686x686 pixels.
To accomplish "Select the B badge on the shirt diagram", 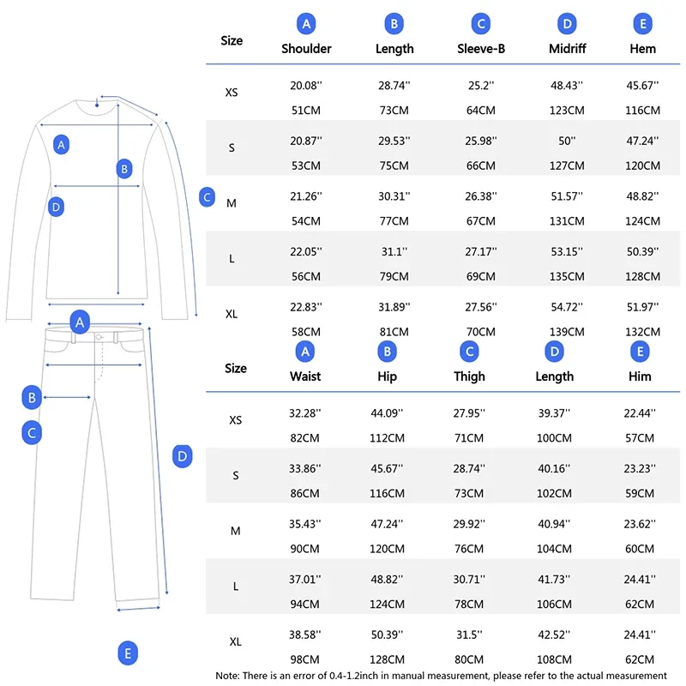I will point(124,169).
